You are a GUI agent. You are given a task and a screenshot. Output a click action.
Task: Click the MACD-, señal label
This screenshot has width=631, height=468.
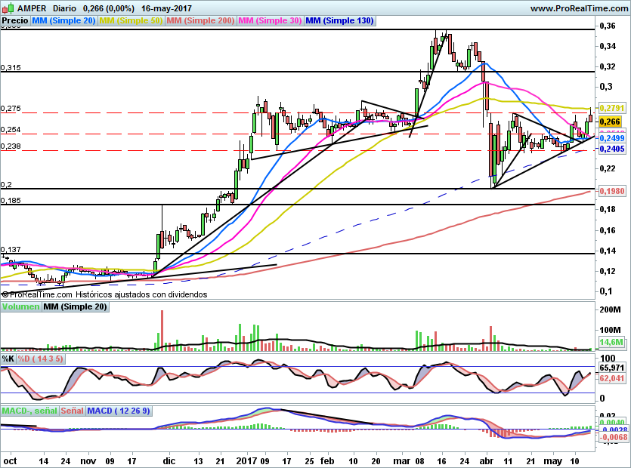pyautogui.click(x=29, y=411)
